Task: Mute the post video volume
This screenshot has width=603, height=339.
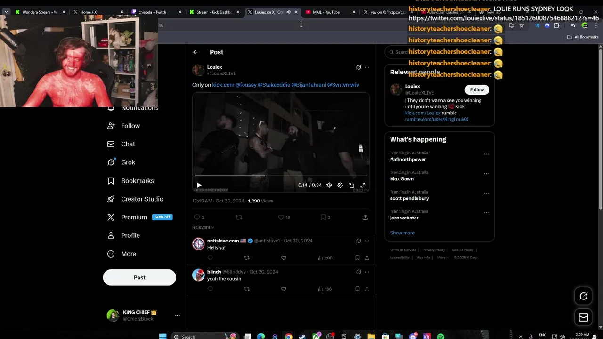Action: coord(329,186)
